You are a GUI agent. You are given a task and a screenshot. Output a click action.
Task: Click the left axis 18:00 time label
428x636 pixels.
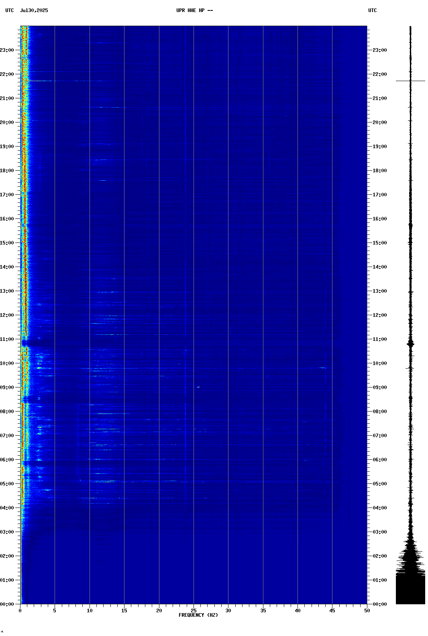pyautogui.click(x=7, y=171)
